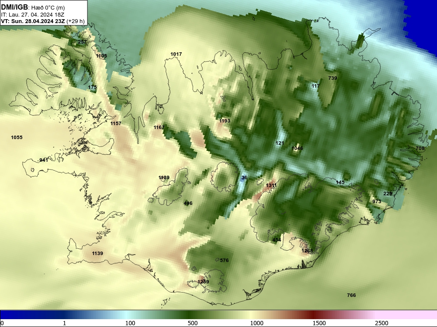Viewport: 437px width, 327px height.
Task: Click the offshore value 766
Action: (351, 295)
